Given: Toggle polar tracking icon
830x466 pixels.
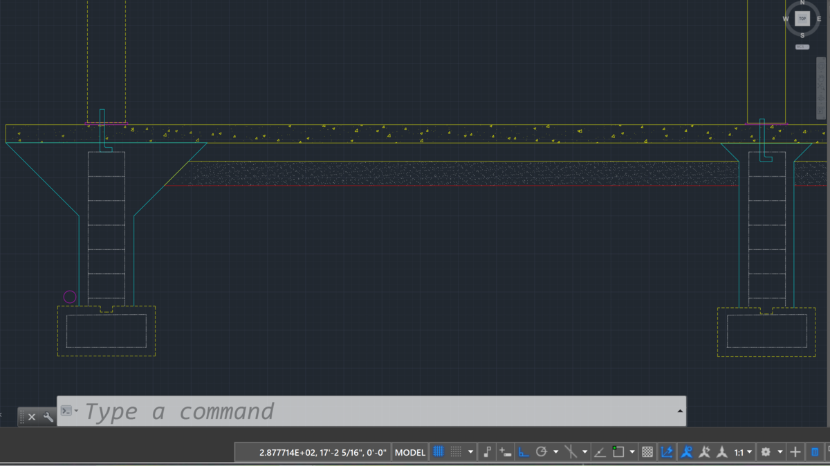Looking at the screenshot, I should (x=542, y=452).
